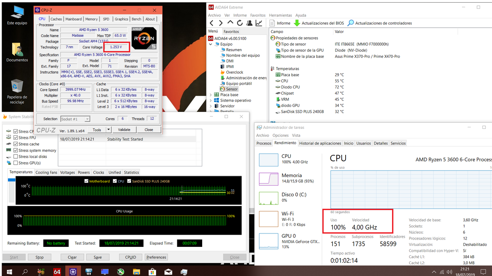
Task: Open Mail taskbar icon
Action: coord(168,272)
